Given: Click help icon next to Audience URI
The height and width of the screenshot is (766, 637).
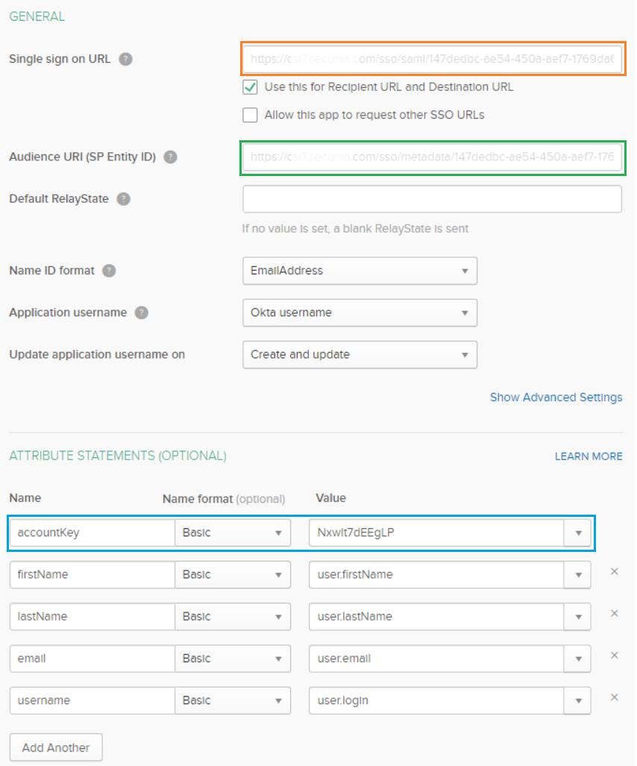Looking at the screenshot, I should tap(171, 157).
